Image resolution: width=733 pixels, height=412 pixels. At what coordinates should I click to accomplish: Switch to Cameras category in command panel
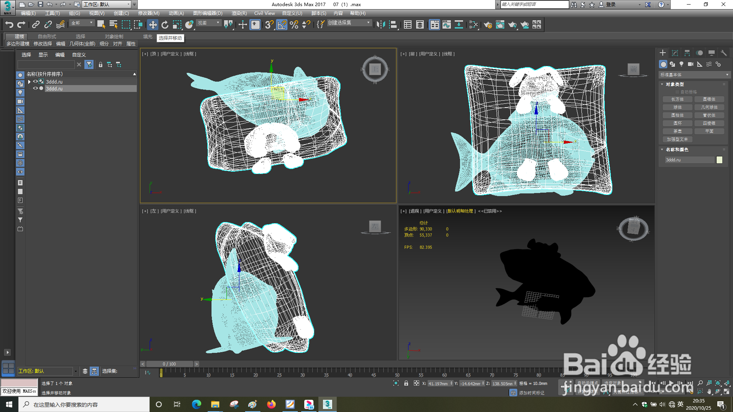pos(691,64)
